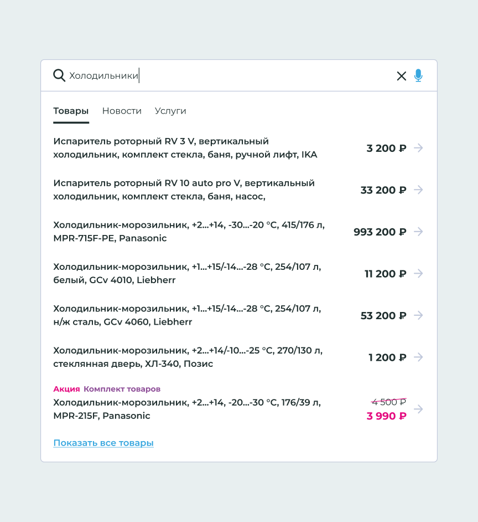Screen dimensions: 478x522
Task: Open the MPR-715F-PE Panasonic fridge result
Action: (189, 232)
